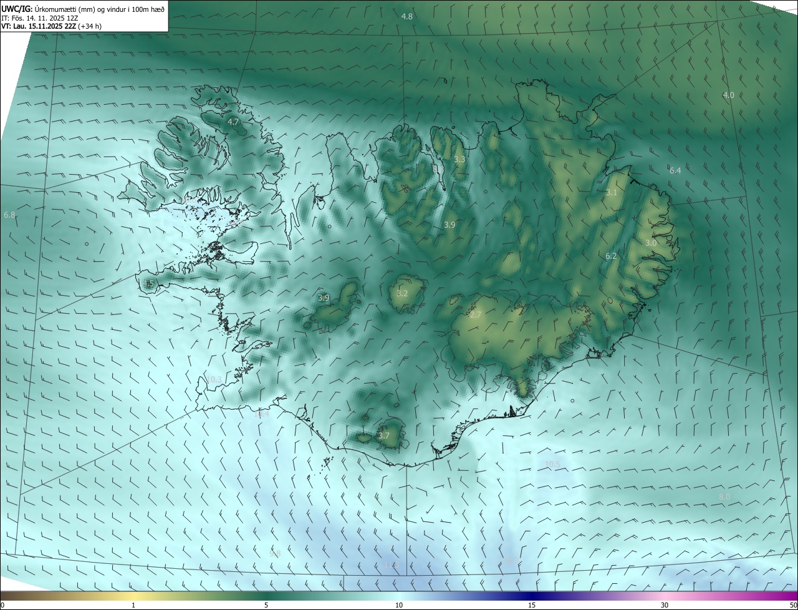Click the initialization time 'IT: Fös. 14. 11. 2025 12Z'
The height and width of the screenshot is (610, 798).
click(x=39, y=17)
